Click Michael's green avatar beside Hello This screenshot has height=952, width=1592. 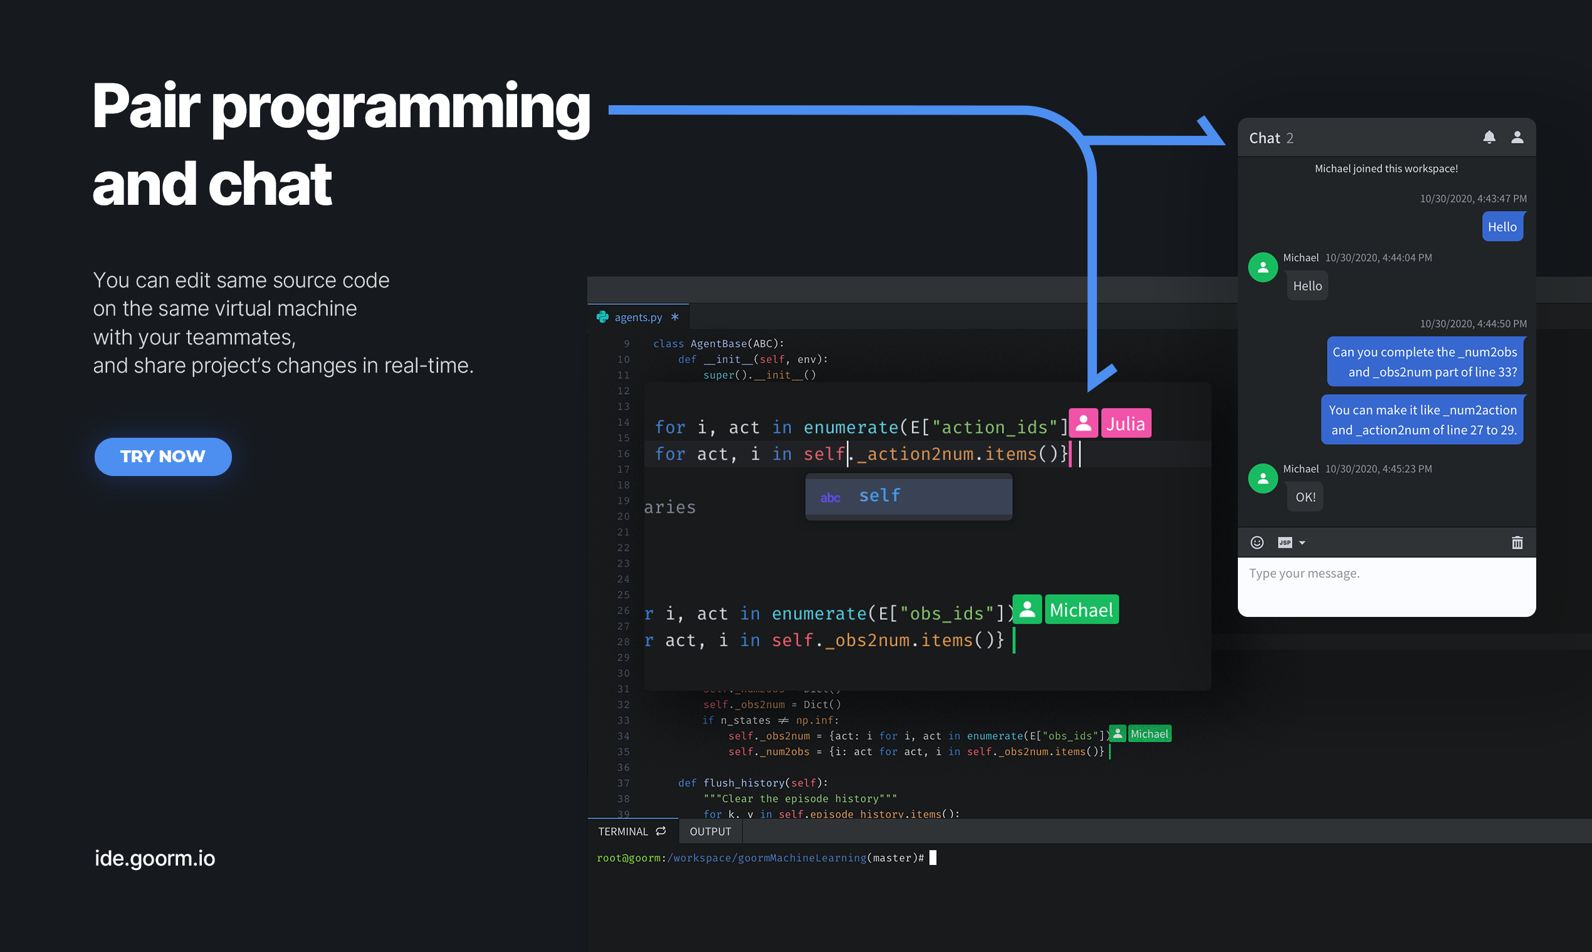[1263, 267]
